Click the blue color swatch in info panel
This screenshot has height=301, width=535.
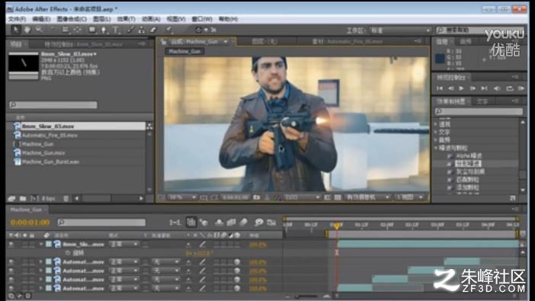(440, 59)
